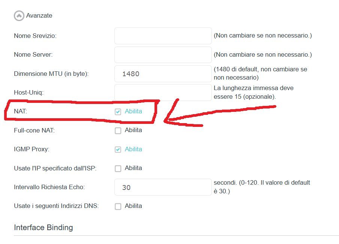Click Abilita label for IGMP Proxy
Image resolution: width=339 pixels, height=244 pixels.
133,149
